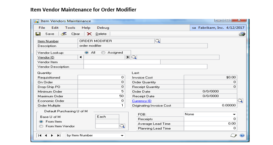Image resolution: width=273 pixels, height=145 pixels.
Task: Click the Maximum Order quantity field
Action: 101,96
